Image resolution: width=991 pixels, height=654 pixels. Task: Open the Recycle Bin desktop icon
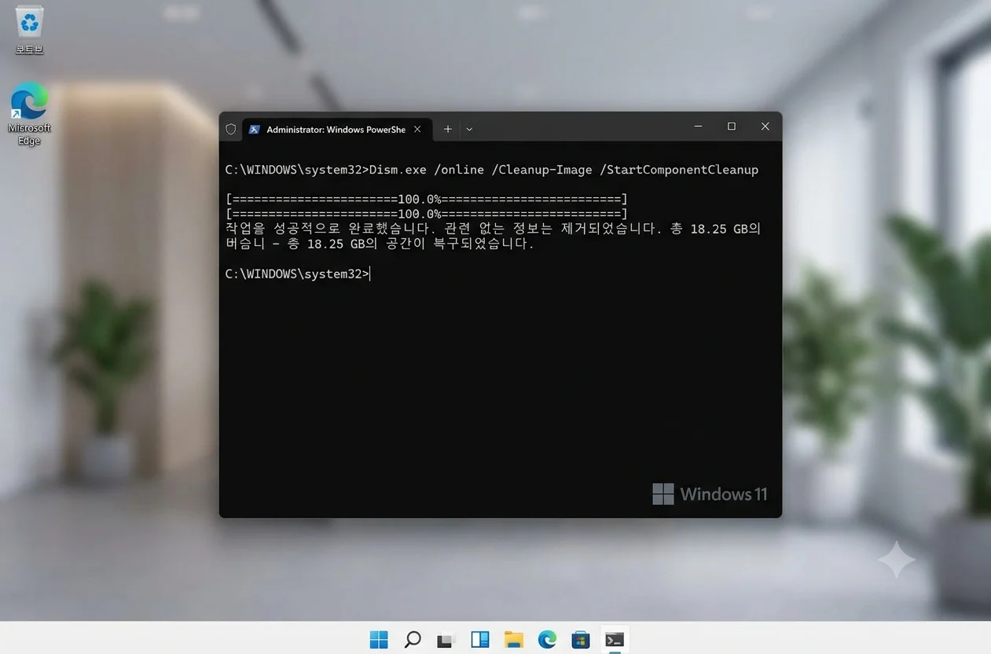click(x=29, y=30)
